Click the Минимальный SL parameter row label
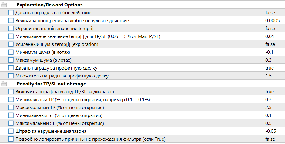Viewport: 285px width, 144px height. pos(59,115)
